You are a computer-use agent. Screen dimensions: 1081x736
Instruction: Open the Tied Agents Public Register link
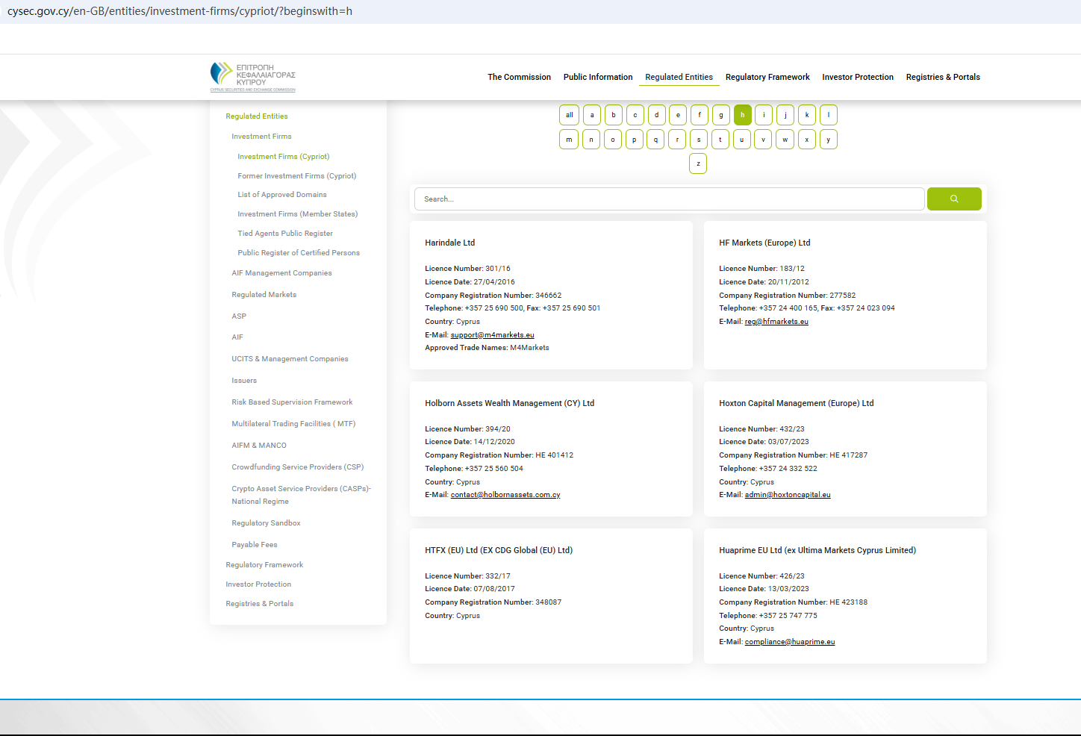pos(284,234)
